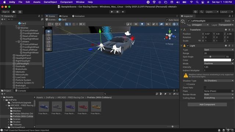Open Unity settings gear icon next to cloud

tap(20, 12)
